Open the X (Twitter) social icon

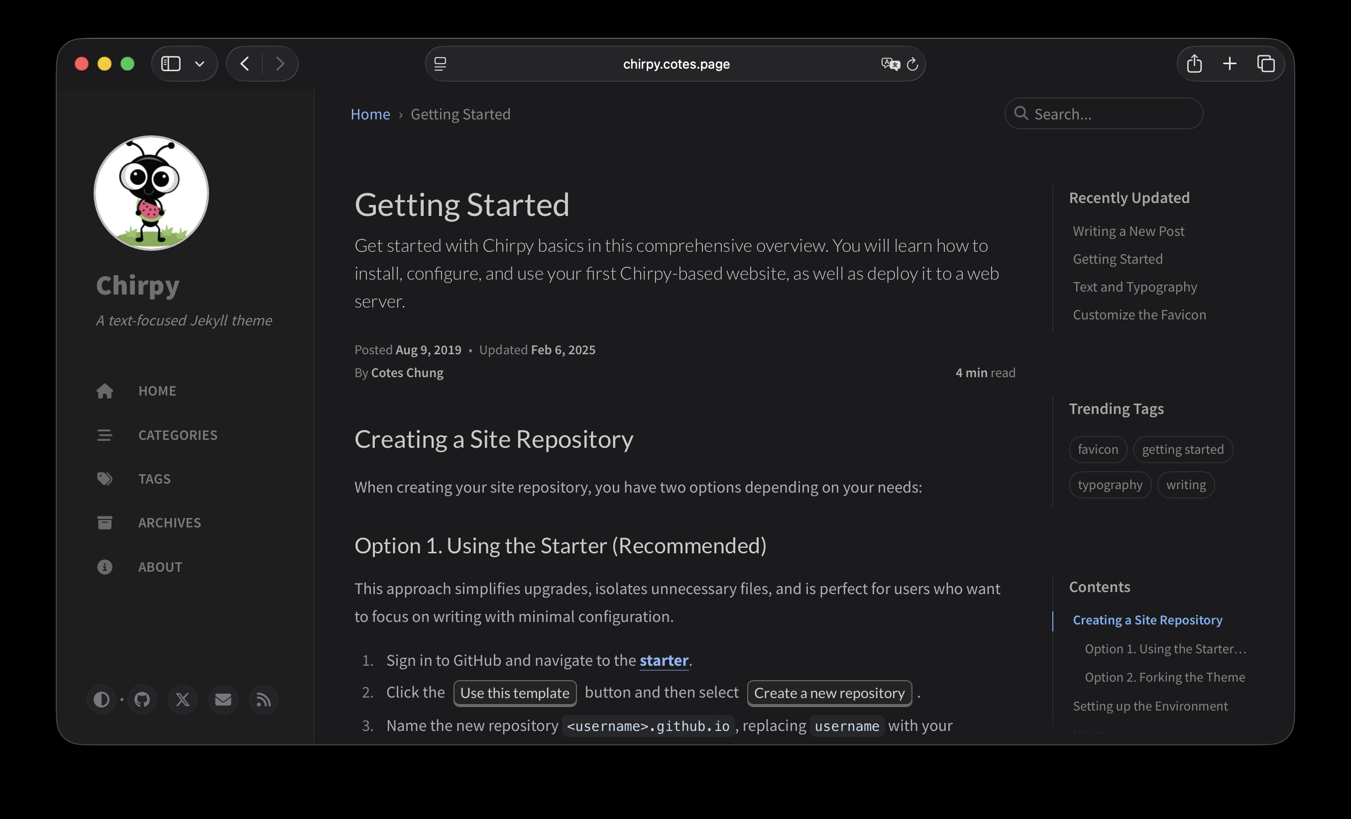(183, 700)
